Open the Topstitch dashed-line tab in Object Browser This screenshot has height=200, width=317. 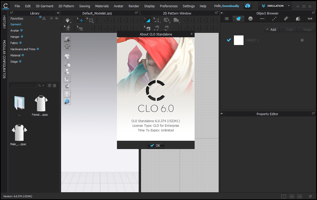(274, 19)
